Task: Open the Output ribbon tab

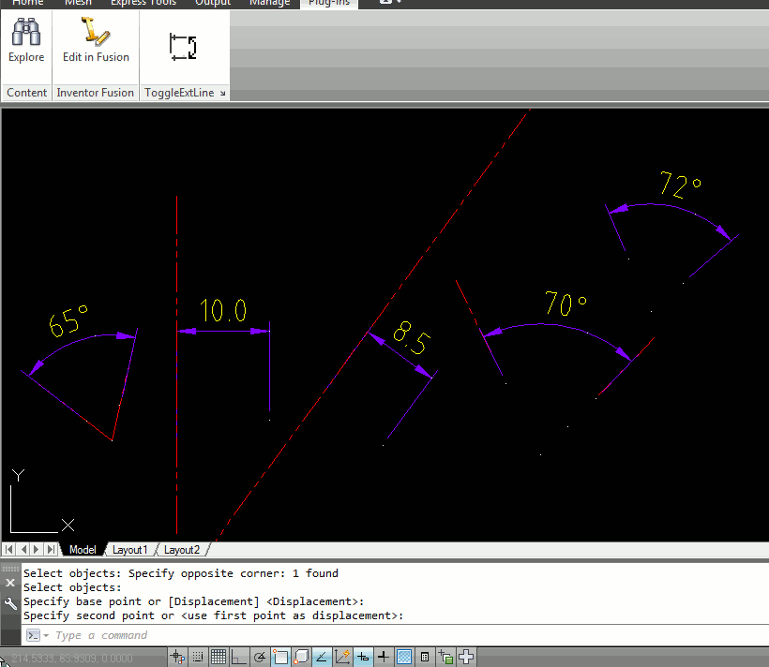Action: pos(213,3)
